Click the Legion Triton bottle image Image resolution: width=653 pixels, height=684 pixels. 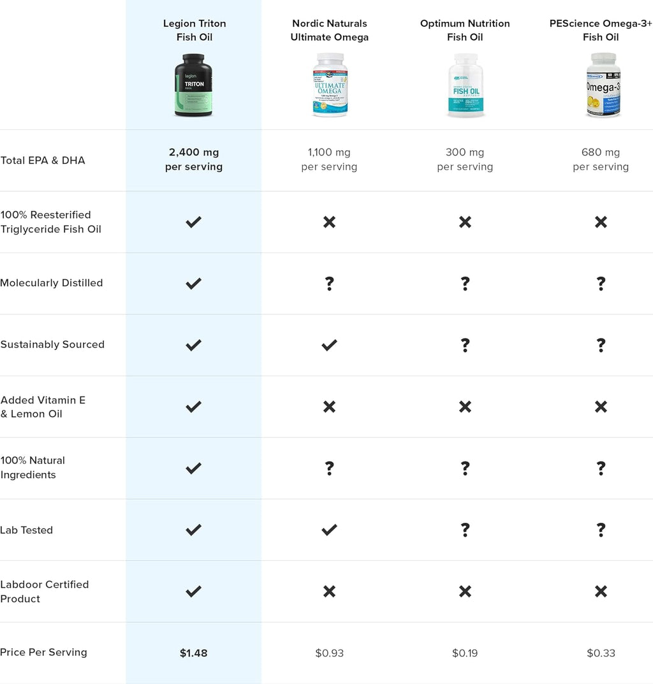[x=193, y=85]
